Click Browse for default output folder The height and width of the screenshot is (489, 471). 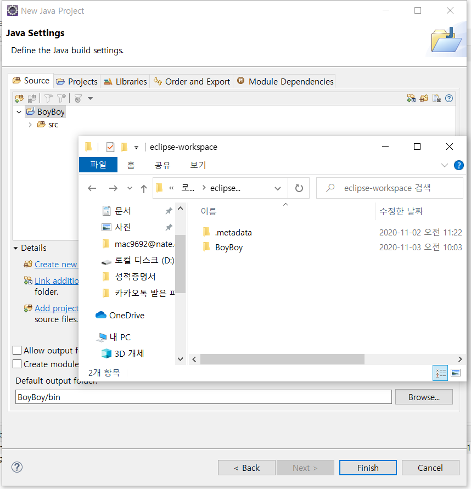[x=424, y=397]
